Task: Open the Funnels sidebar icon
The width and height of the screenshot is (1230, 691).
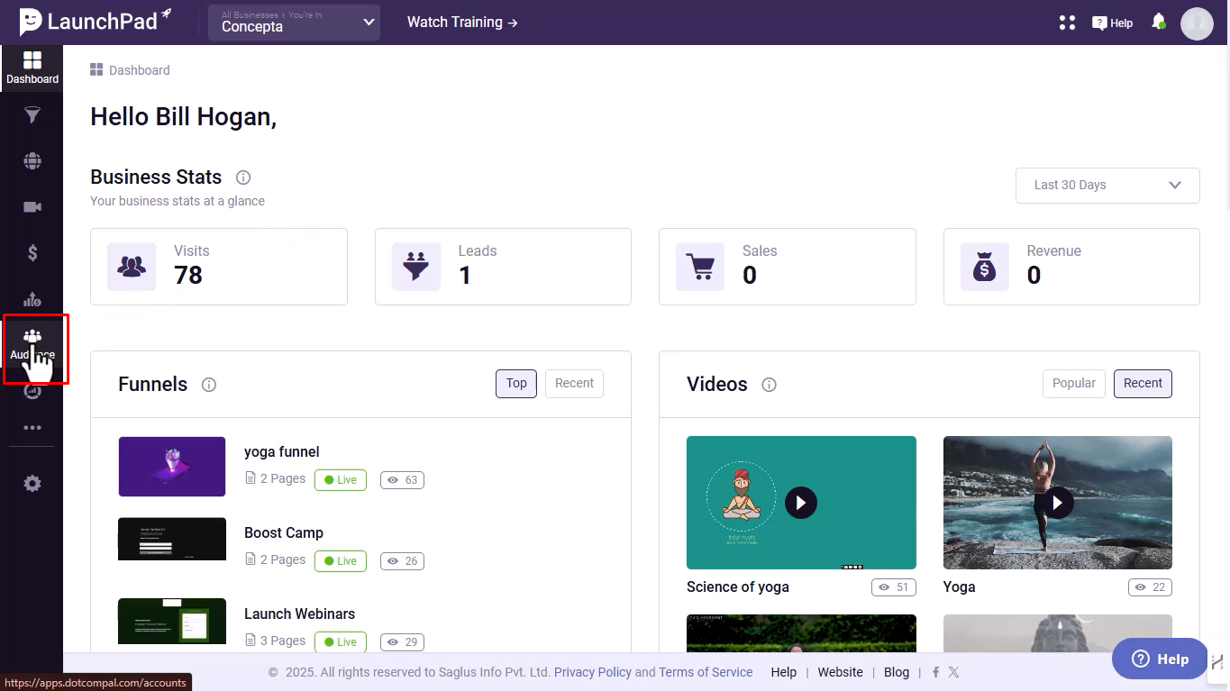Action: coord(32,115)
